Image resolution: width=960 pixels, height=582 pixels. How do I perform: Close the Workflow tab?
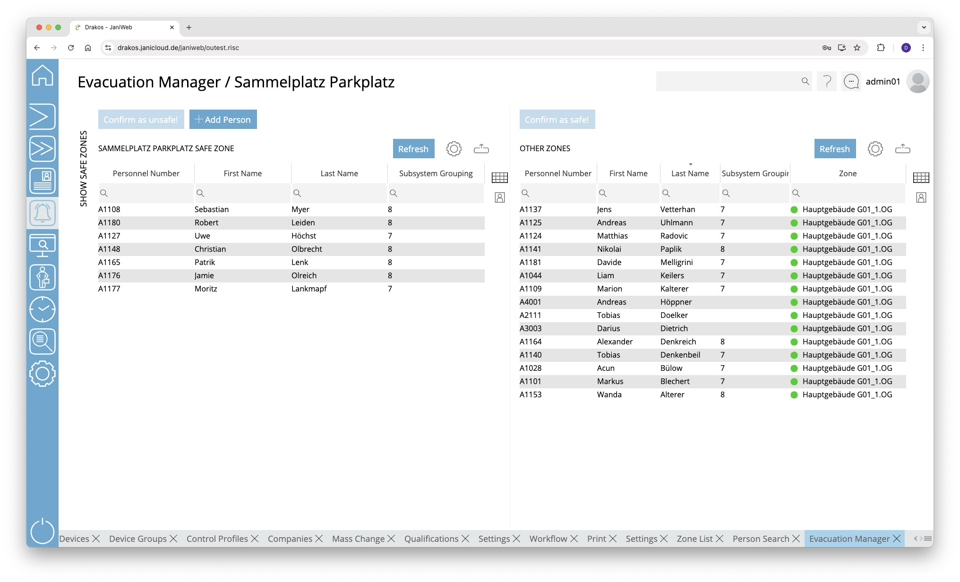tap(574, 539)
